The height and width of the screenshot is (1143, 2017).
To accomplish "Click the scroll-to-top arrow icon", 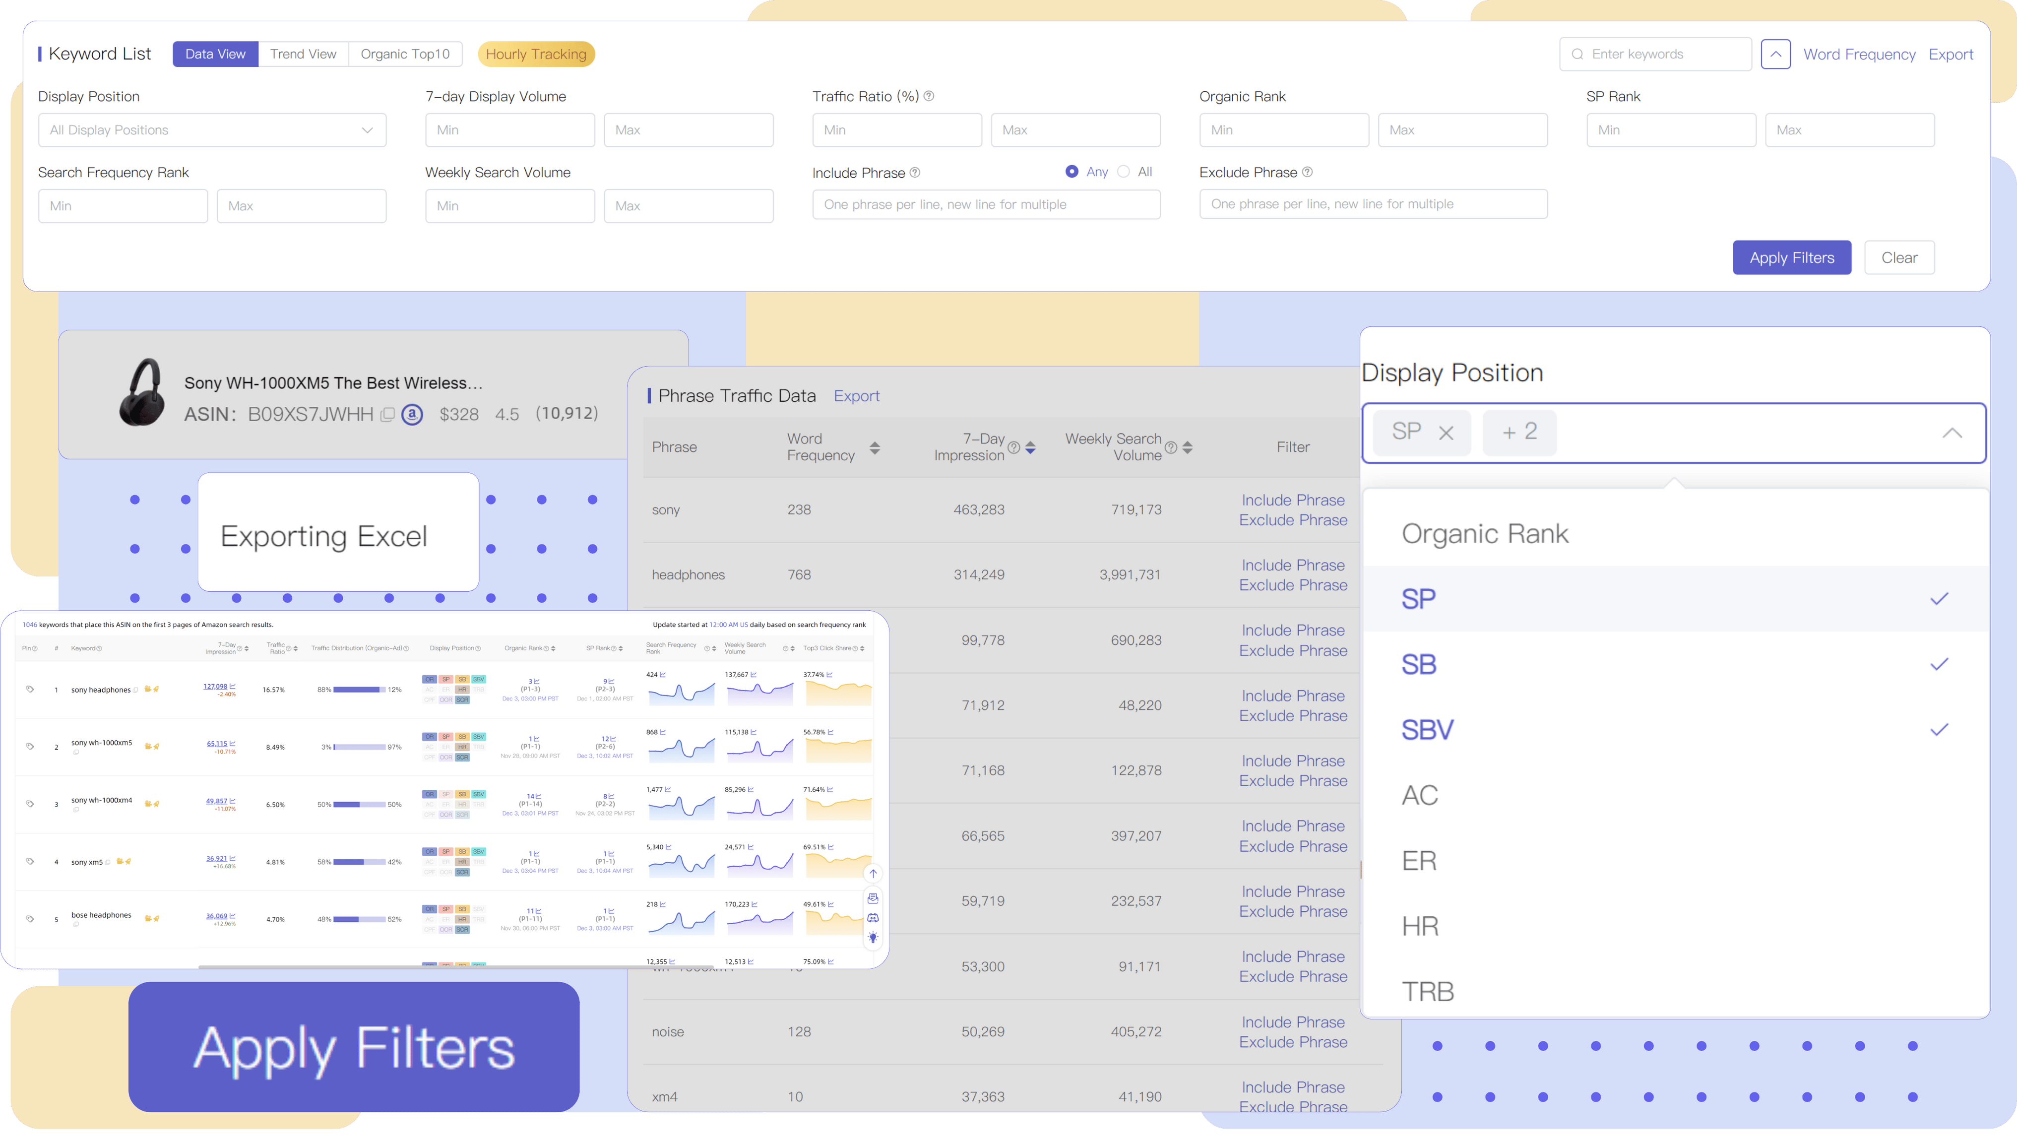I will pos(873,874).
